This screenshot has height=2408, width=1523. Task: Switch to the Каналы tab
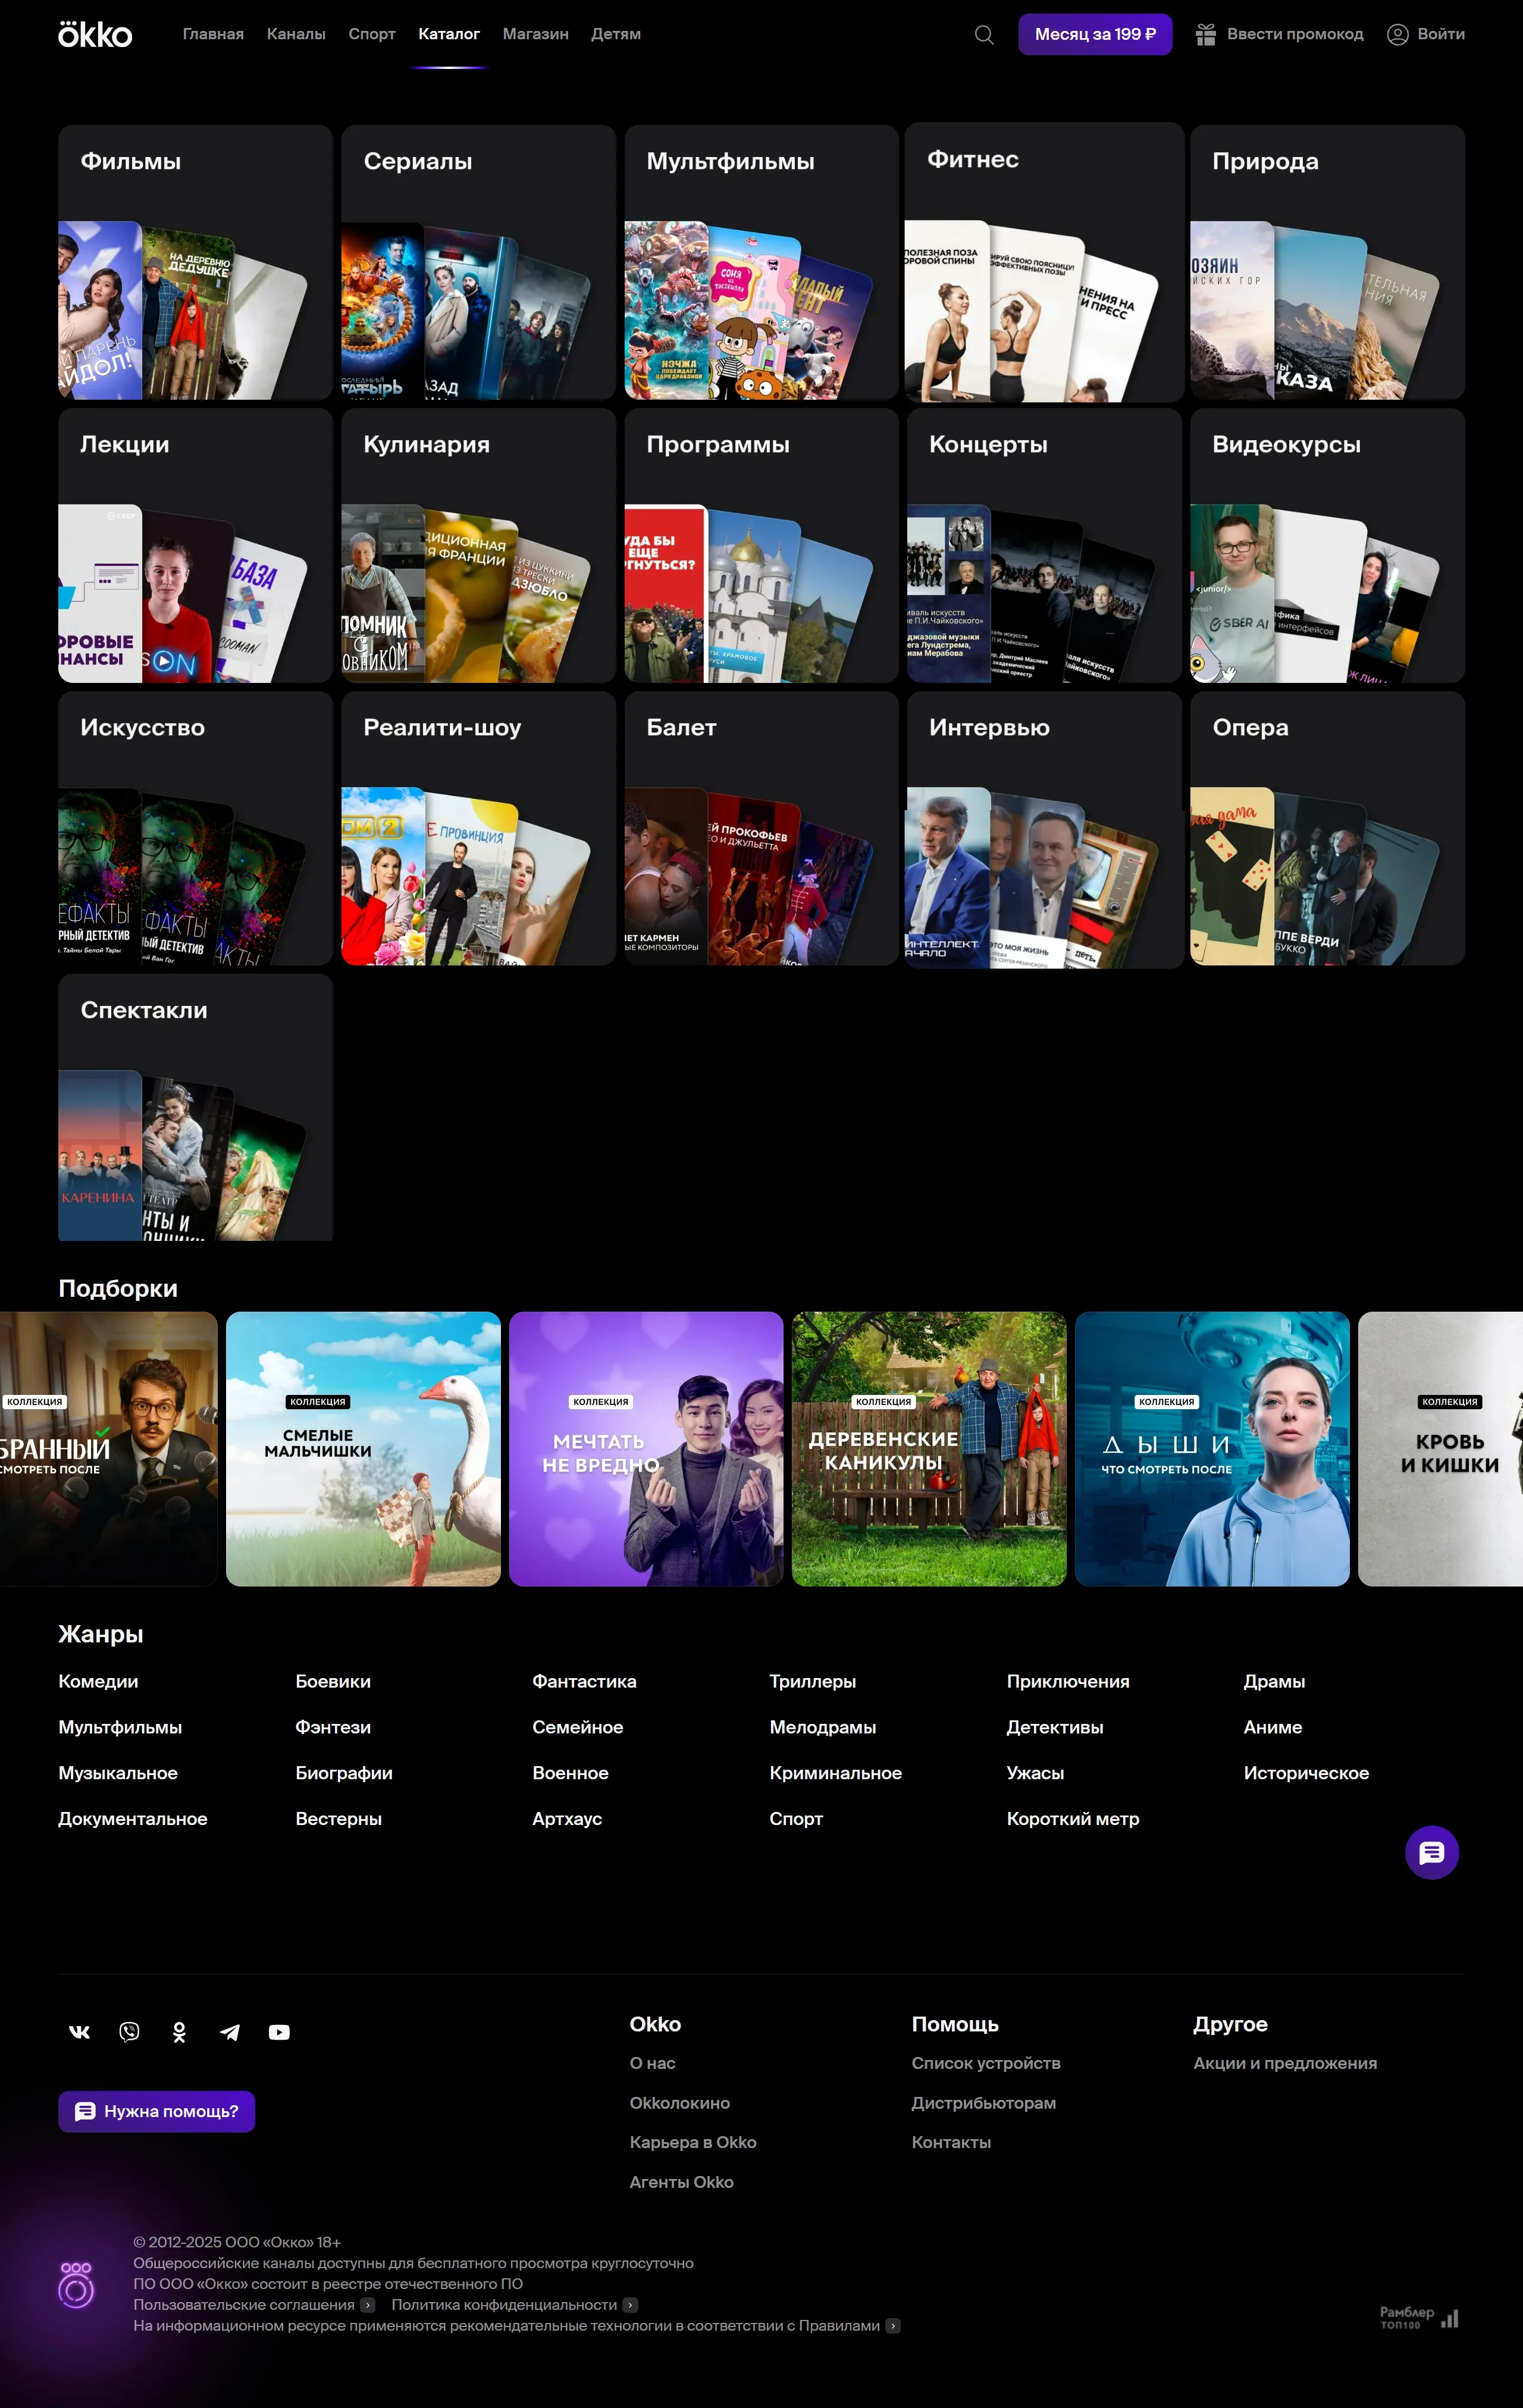point(296,34)
